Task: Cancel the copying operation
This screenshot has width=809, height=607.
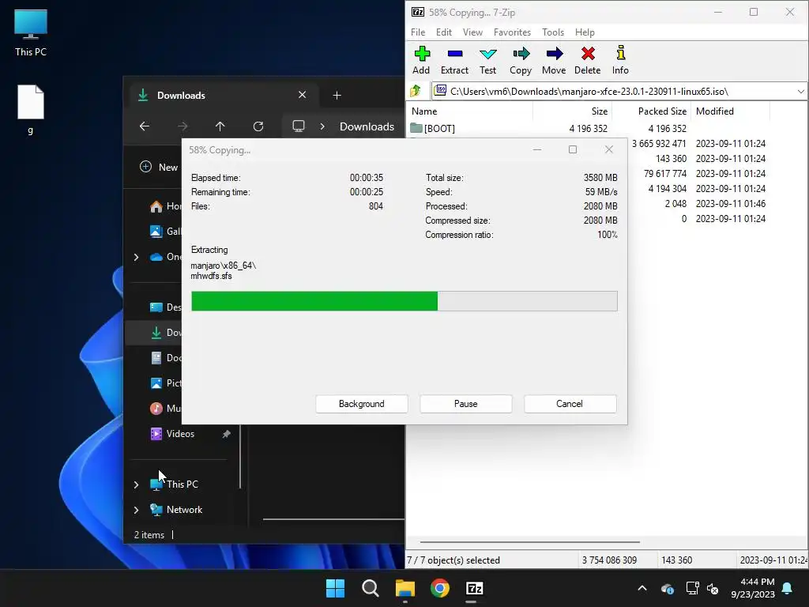Action: tap(570, 404)
